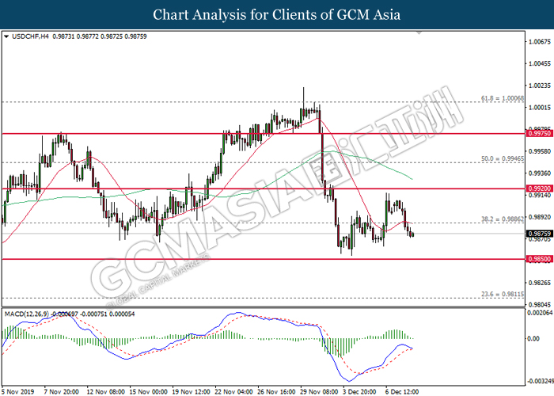
Task: Click the 22 Nov 04:00 time label
Action: [x=234, y=392]
